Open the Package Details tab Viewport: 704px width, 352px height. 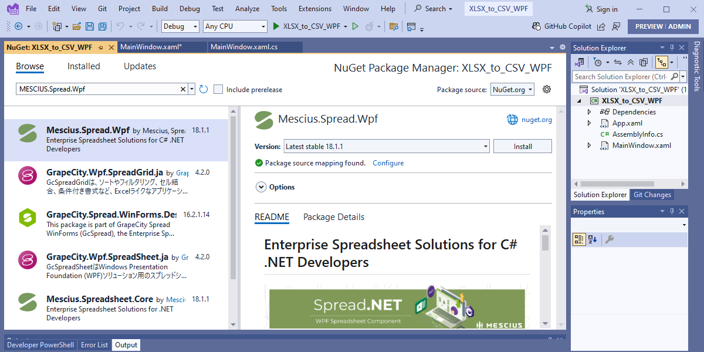(334, 217)
